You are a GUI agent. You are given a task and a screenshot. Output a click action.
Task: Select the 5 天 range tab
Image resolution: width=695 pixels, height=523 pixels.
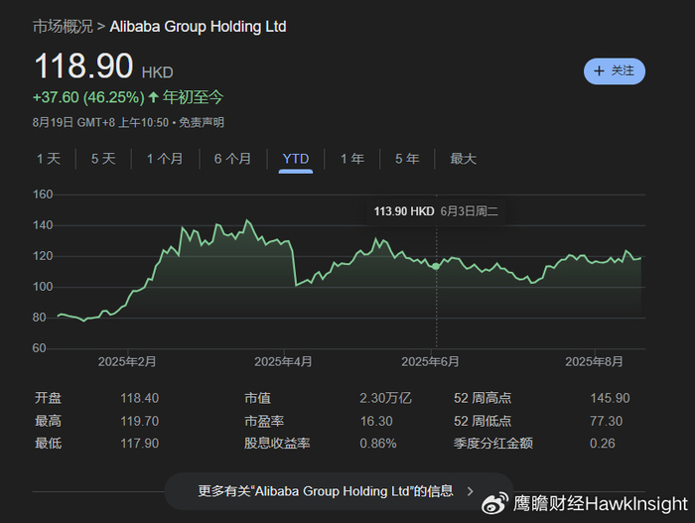point(103,159)
